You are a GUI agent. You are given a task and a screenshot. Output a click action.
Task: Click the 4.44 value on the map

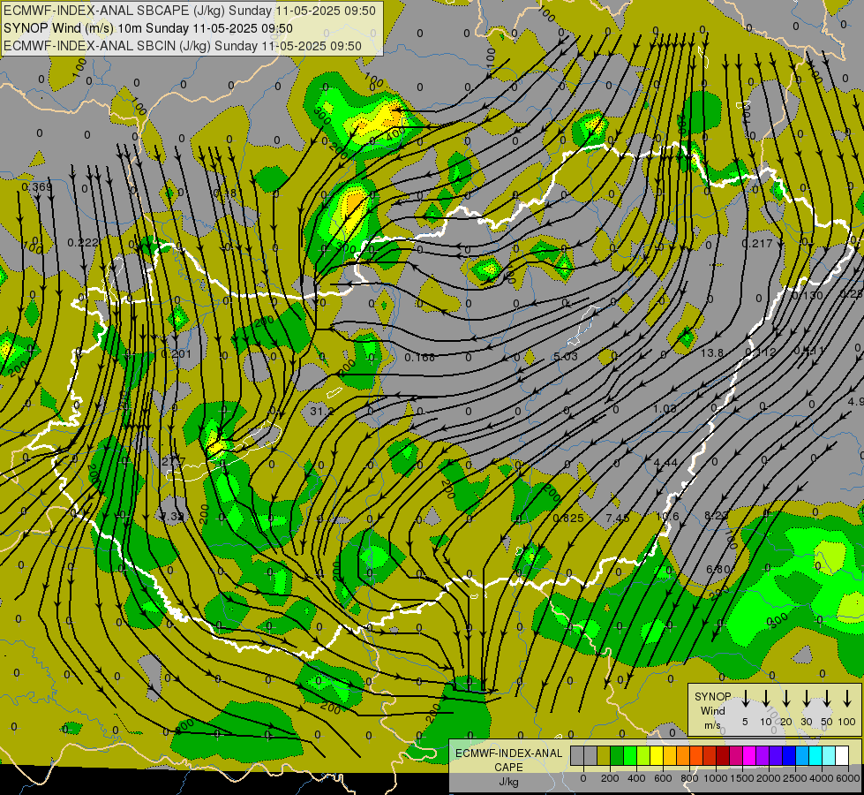tap(665, 462)
